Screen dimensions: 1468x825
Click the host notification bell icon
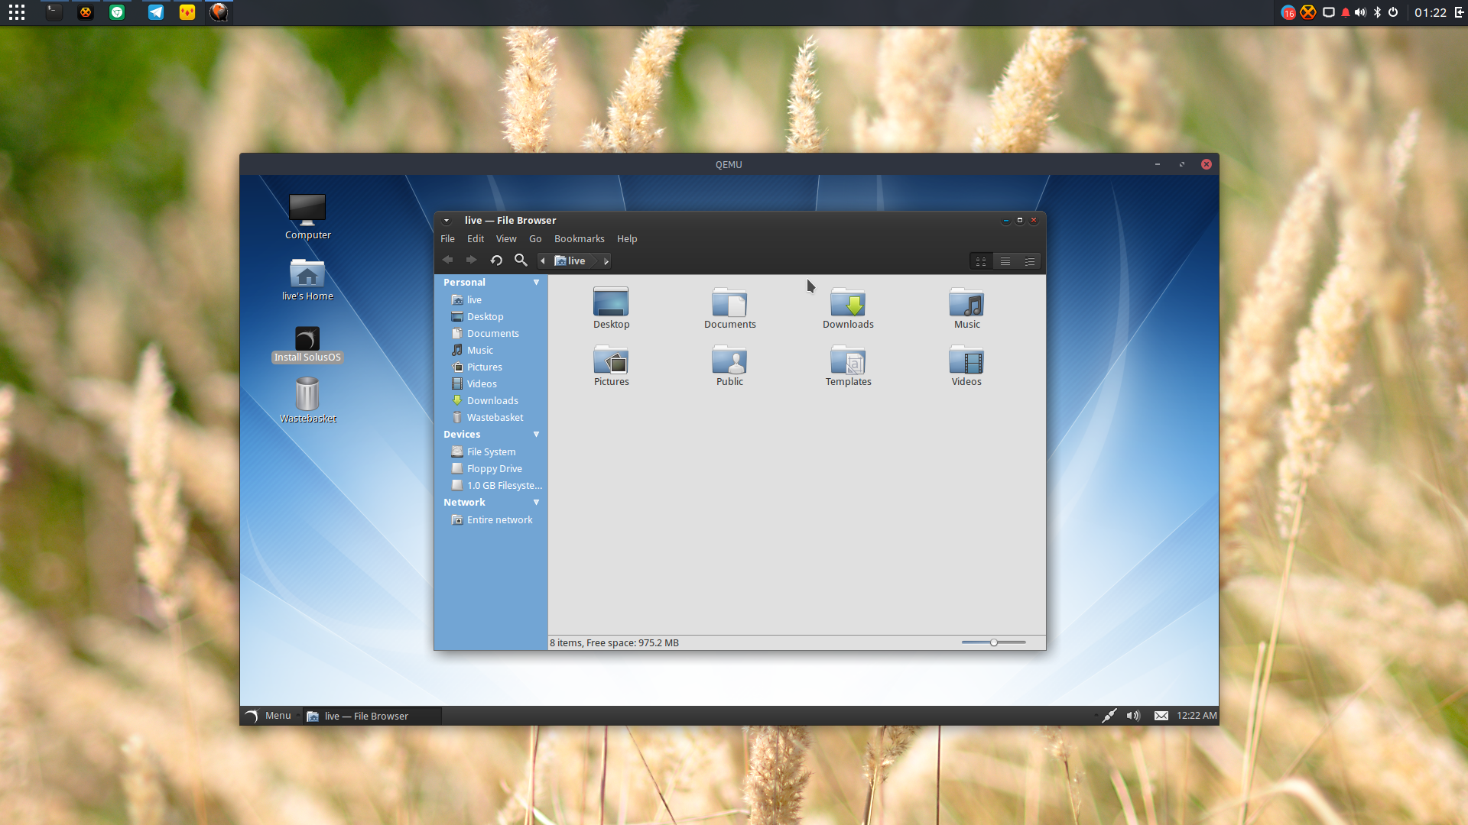(1346, 12)
